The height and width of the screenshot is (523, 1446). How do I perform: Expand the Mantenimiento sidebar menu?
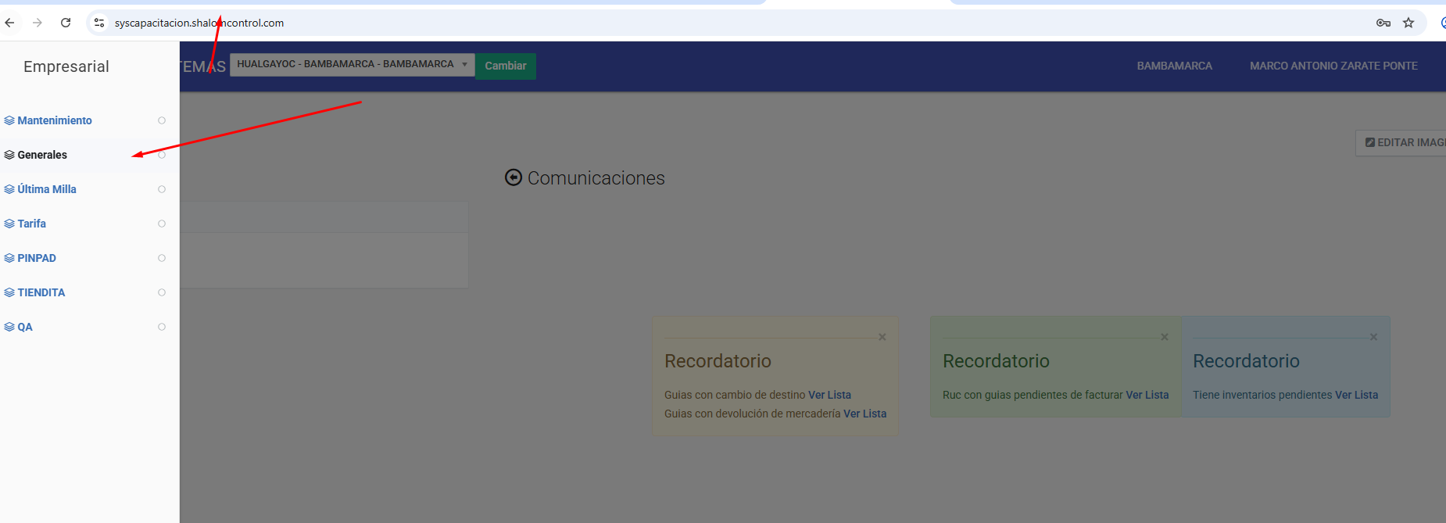(x=55, y=120)
